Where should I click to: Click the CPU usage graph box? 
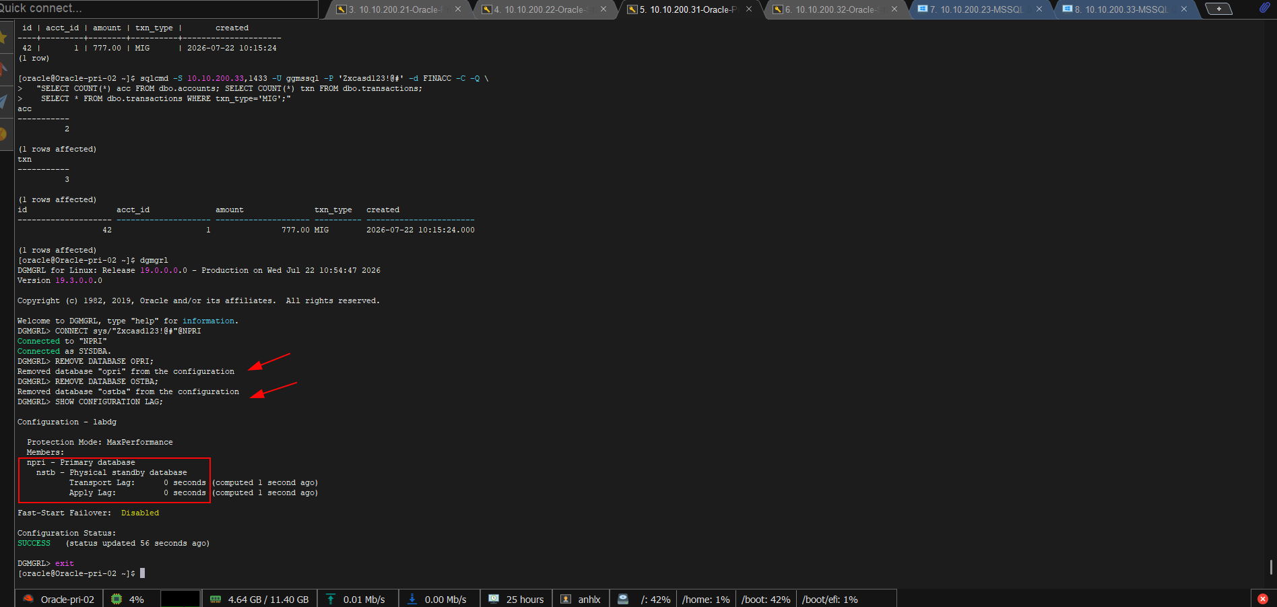tap(181, 599)
